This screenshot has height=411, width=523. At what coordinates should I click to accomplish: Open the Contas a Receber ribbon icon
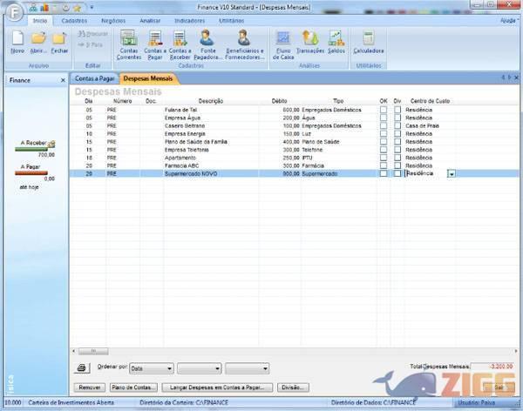180,44
